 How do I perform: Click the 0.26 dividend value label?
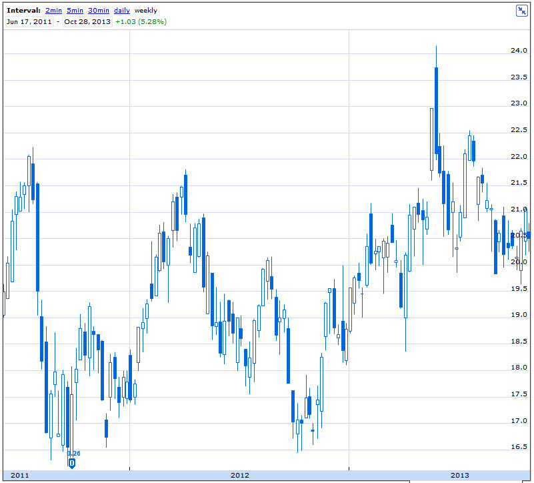click(x=74, y=454)
